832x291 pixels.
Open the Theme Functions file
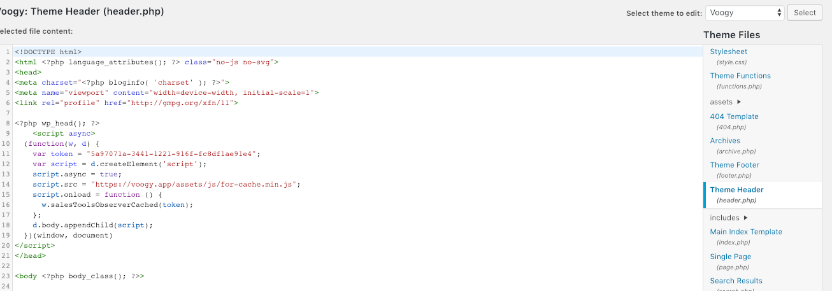pyautogui.click(x=740, y=76)
